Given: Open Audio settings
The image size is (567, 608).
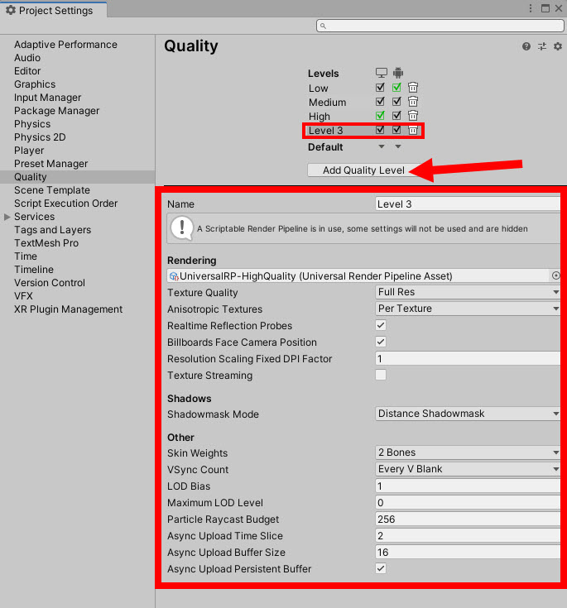Looking at the screenshot, I should pyautogui.click(x=27, y=58).
